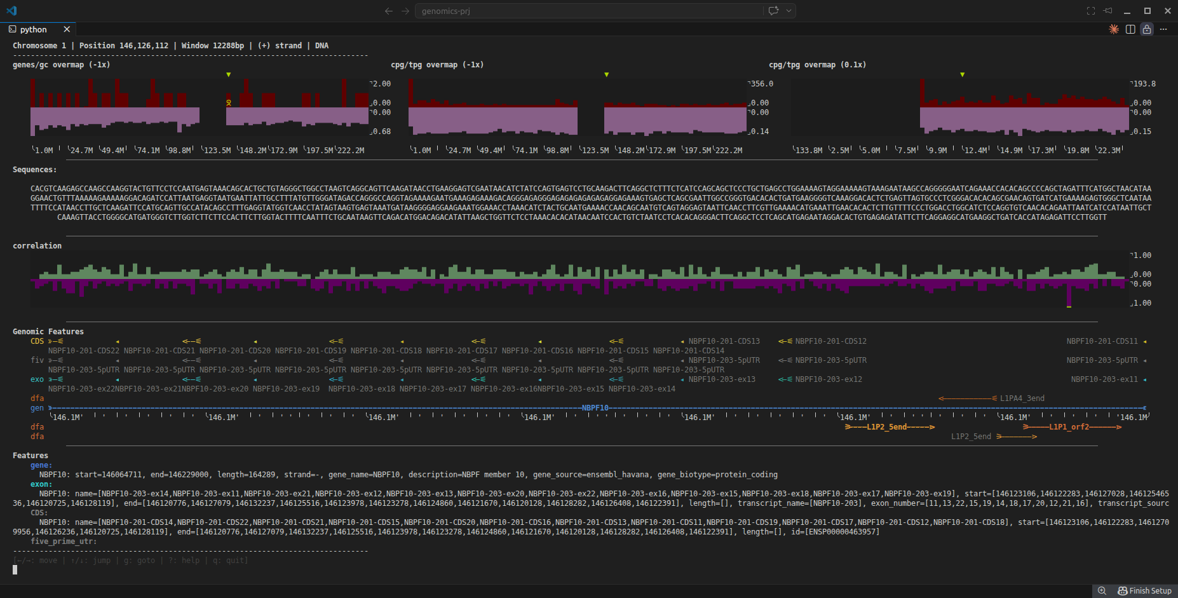Screen dimensions: 1178x598
Task: Click the NBPF10-203-ex19 exon label
Action: pyautogui.click(x=287, y=389)
